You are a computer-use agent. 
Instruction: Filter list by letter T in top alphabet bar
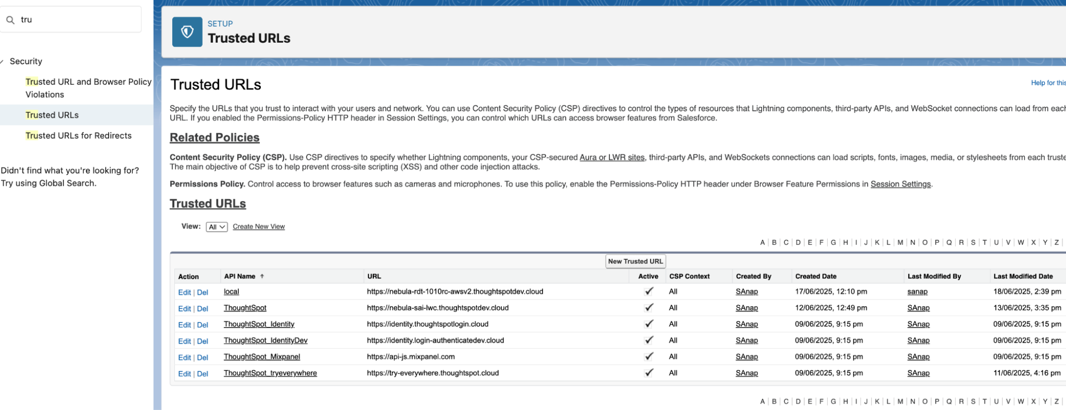click(x=984, y=243)
